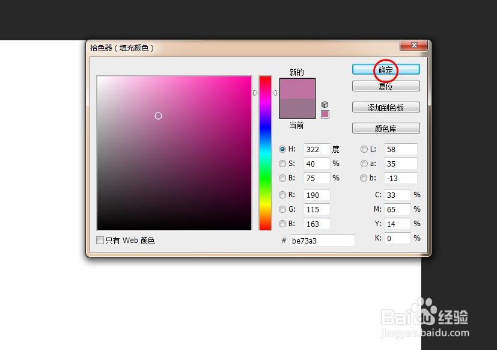Click the 复位 reset button

tap(385, 85)
